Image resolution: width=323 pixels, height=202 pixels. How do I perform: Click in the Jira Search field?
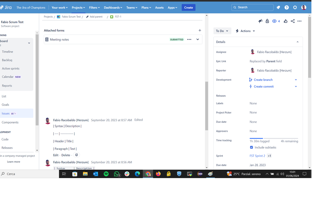click(x=252, y=7)
